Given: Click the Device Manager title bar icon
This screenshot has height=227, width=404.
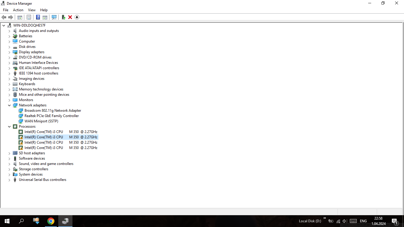Looking at the screenshot, I should 3,3.
